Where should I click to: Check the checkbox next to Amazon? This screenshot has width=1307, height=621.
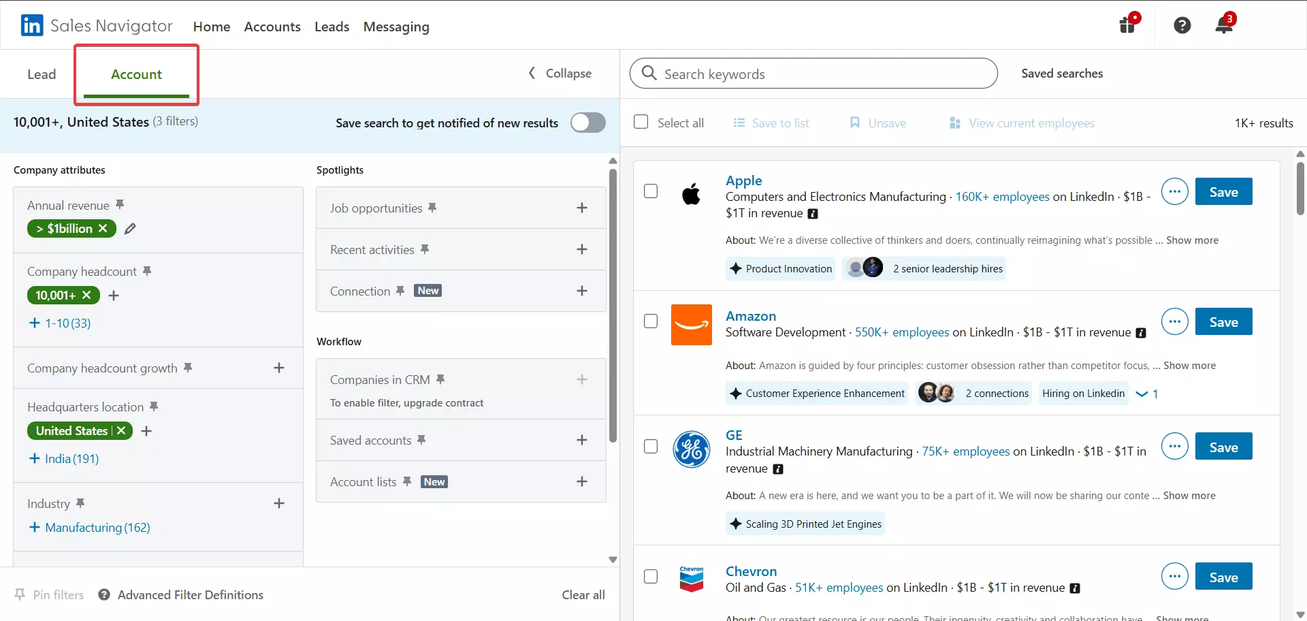click(x=651, y=321)
